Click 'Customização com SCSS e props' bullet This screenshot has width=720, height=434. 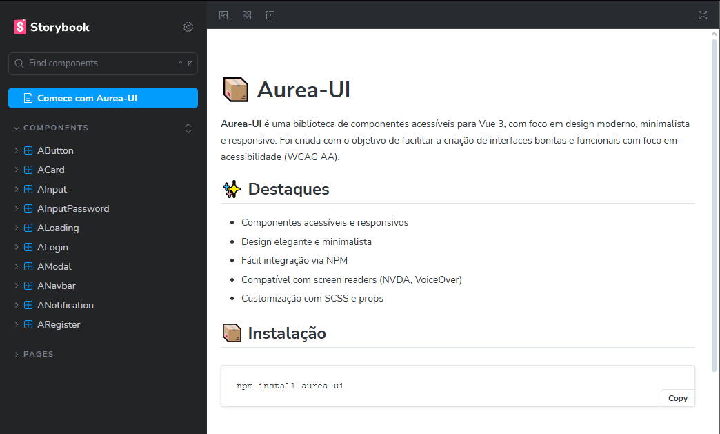[312, 299]
